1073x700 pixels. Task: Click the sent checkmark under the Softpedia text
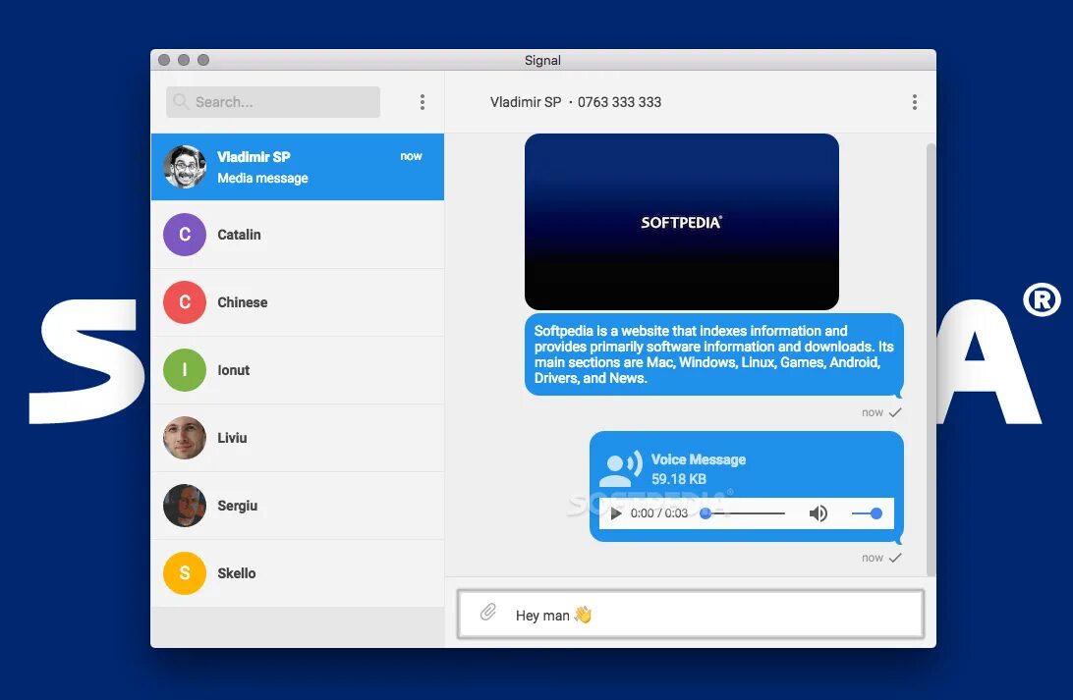coord(895,412)
